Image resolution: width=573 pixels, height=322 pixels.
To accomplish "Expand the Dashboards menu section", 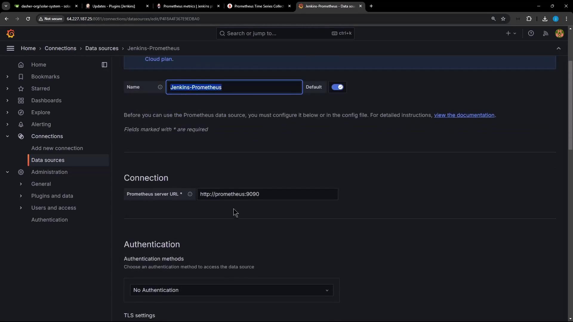I will tap(7, 100).
